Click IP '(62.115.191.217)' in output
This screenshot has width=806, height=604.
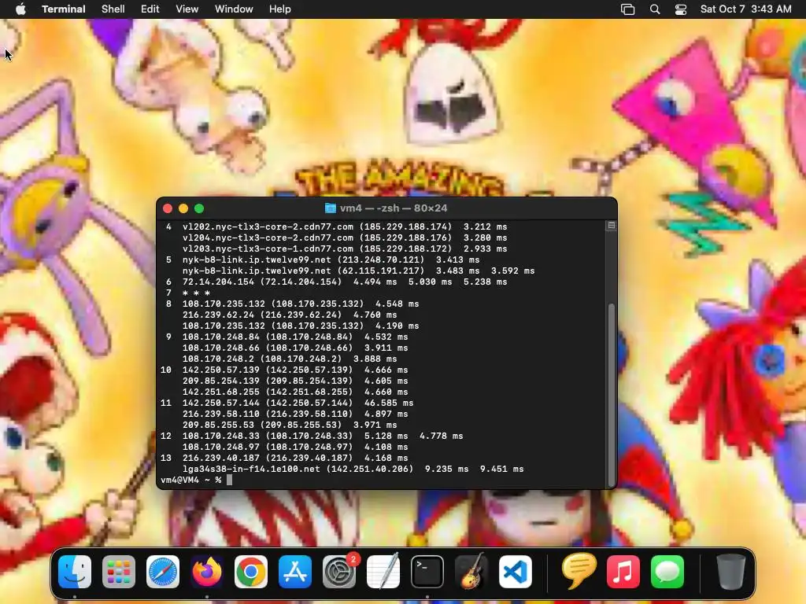click(381, 271)
